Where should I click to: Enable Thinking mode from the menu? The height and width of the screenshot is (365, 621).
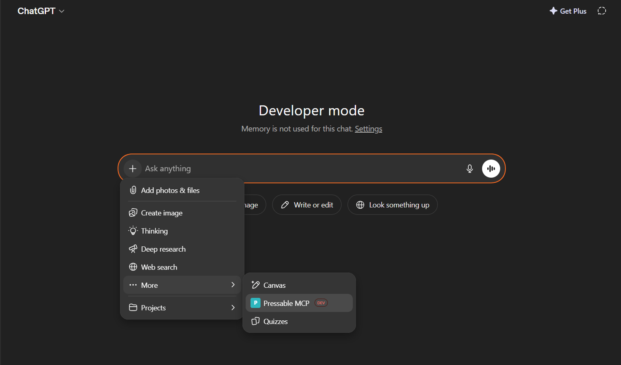coord(182,231)
